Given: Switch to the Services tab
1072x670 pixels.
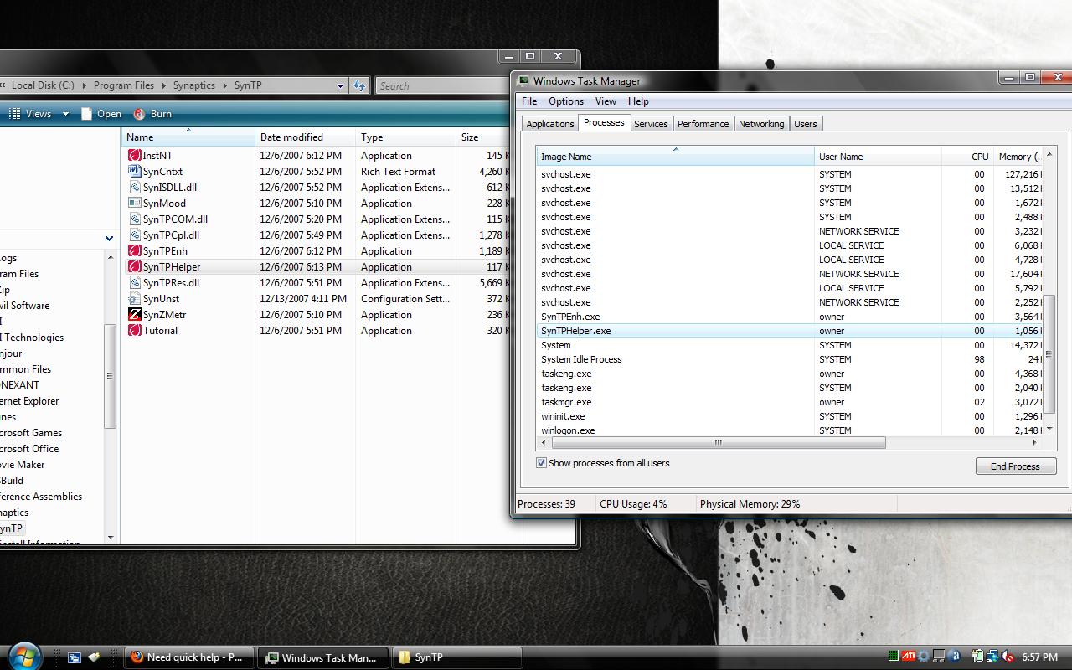Looking at the screenshot, I should tap(651, 124).
